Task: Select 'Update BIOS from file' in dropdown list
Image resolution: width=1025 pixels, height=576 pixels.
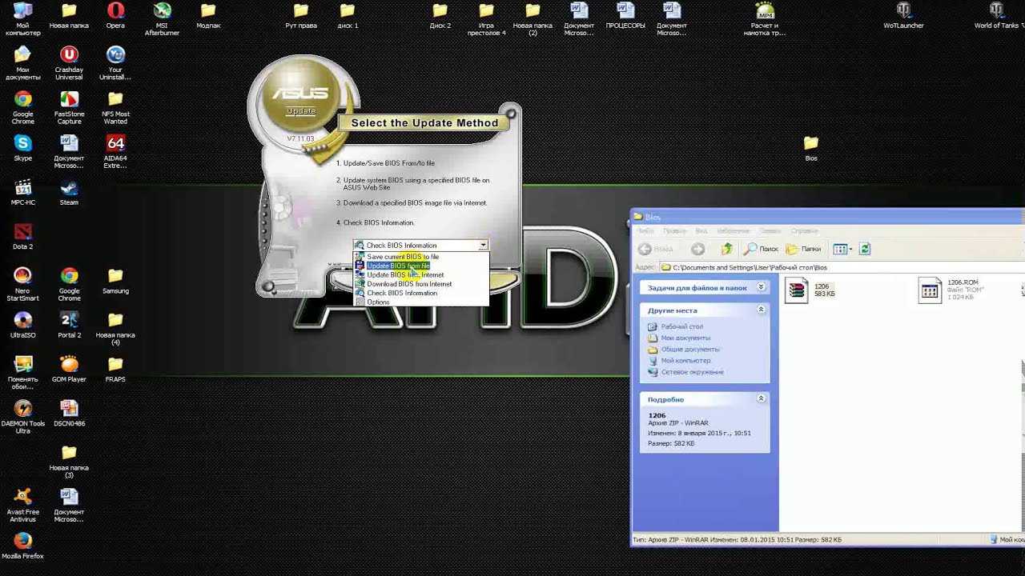Action: [398, 266]
